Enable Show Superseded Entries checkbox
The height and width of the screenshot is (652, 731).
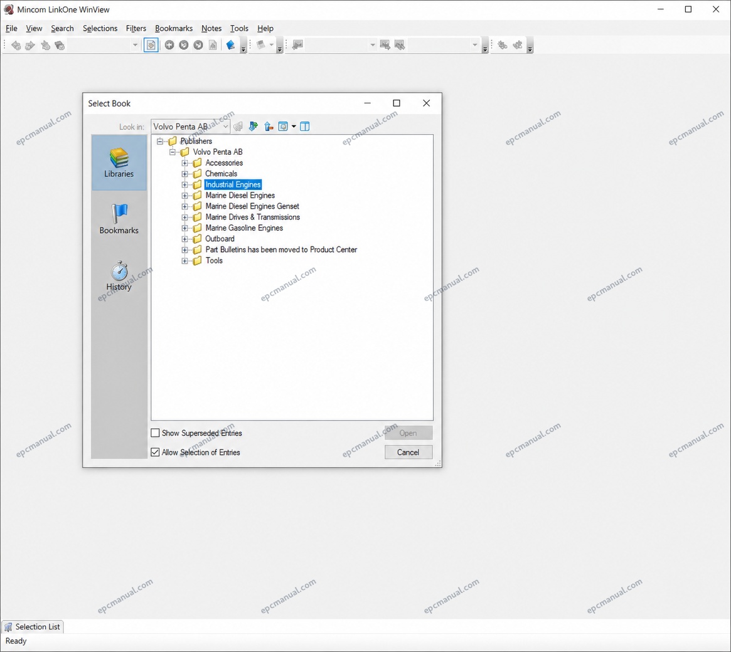155,433
